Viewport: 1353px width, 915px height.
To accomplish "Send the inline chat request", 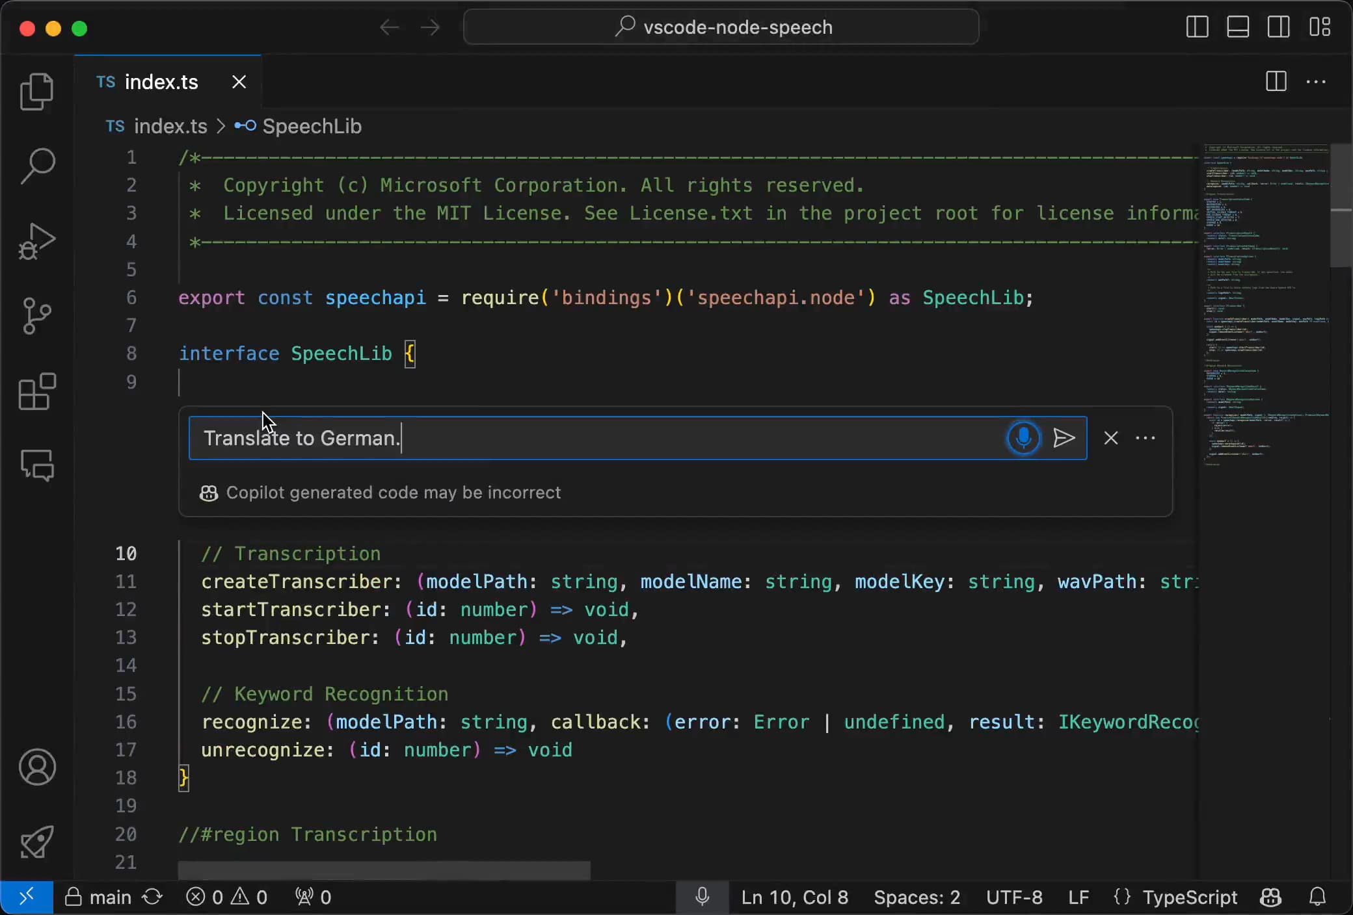I will click(1064, 438).
